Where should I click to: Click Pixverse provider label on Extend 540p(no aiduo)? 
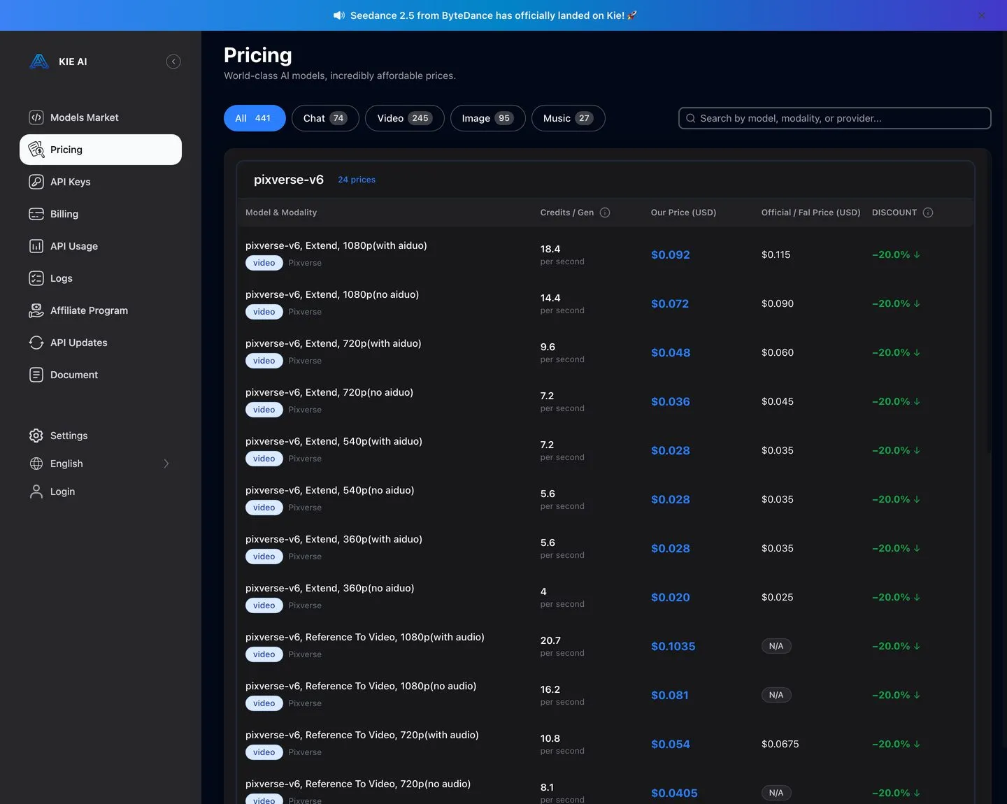305,508
